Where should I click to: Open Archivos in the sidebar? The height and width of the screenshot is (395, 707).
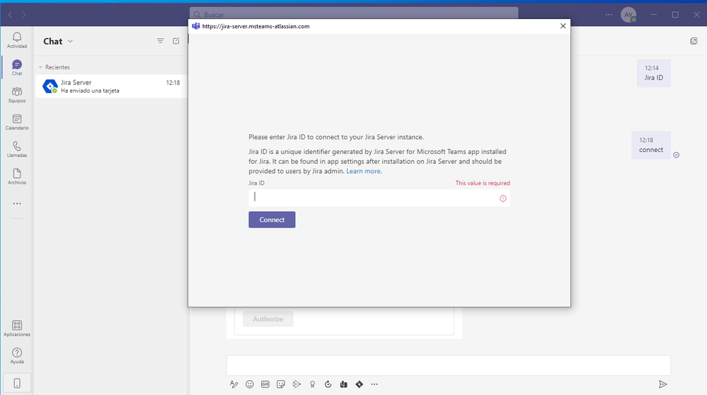tap(17, 177)
